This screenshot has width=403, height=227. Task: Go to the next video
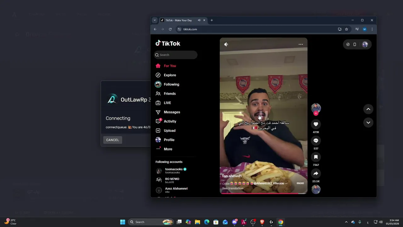point(368,123)
